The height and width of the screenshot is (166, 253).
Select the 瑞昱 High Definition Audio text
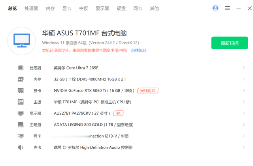pos(93,147)
